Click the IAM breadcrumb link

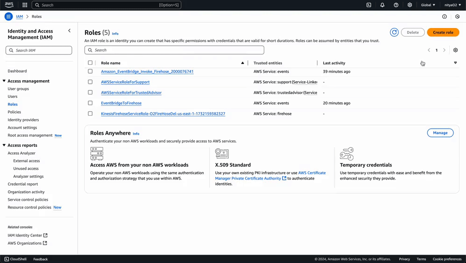[19, 17]
